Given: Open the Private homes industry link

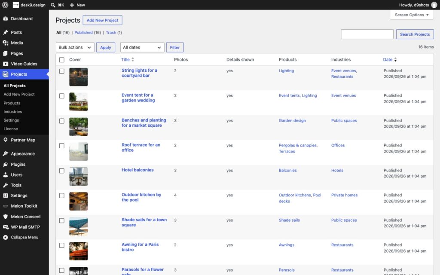Looking at the screenshot, I should pos(344,195).
